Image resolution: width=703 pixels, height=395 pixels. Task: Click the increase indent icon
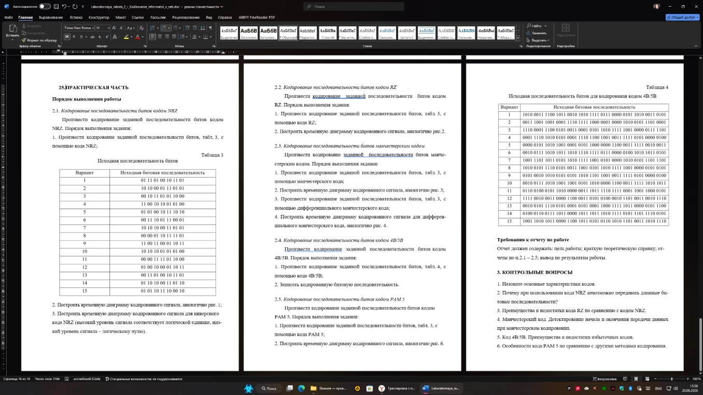pyautogui.click(x=195, y=27)
